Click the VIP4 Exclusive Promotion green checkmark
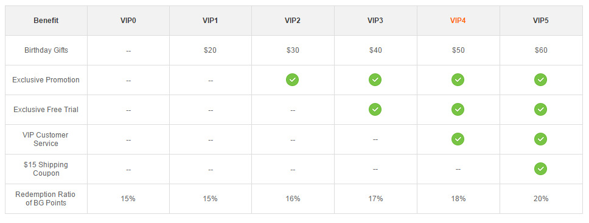 (x=458, y=80)
